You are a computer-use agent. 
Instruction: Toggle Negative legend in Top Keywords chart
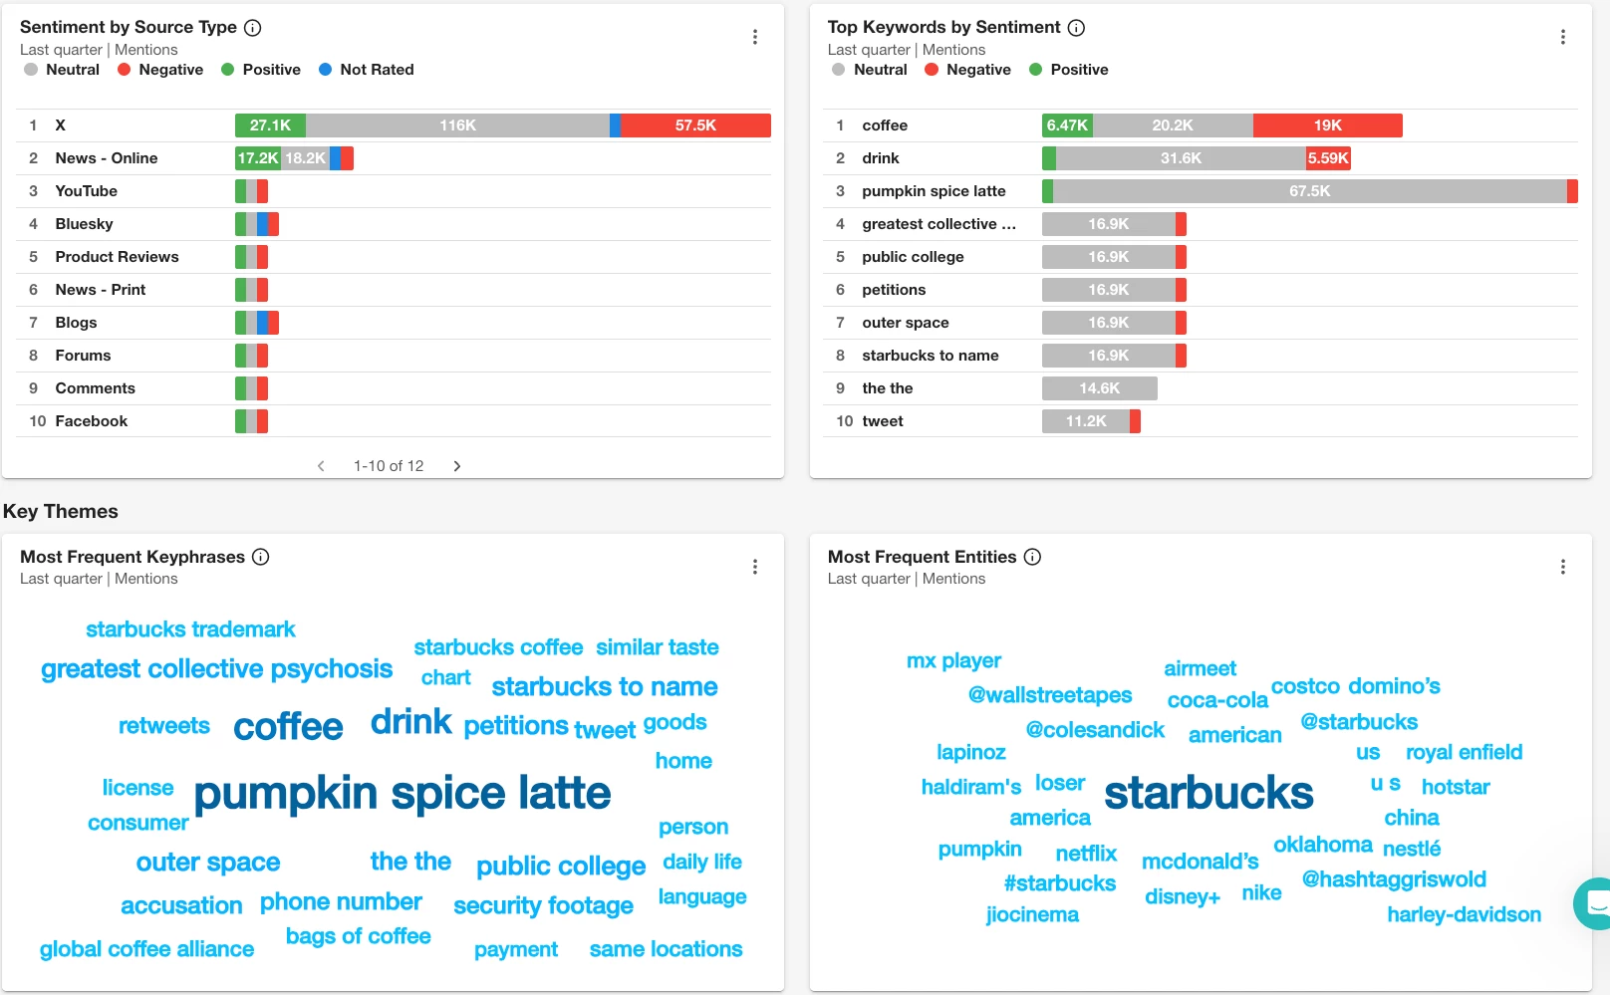point(967,70)
